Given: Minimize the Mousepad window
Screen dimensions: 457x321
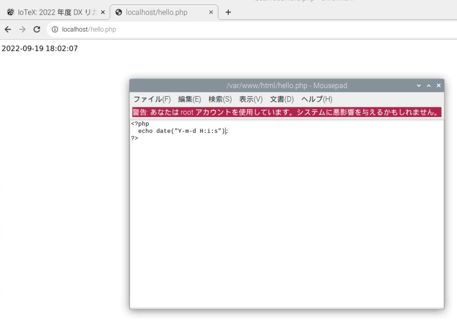Looking at the screenshot, I should [419, 86].
